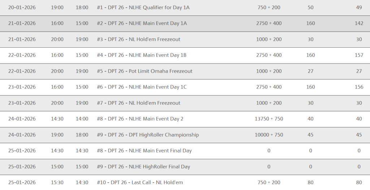This screenshot has height=190, width=370.
Task: Click the #4 NLHE Main Event Day 1B title
Action: coord(142,55)
